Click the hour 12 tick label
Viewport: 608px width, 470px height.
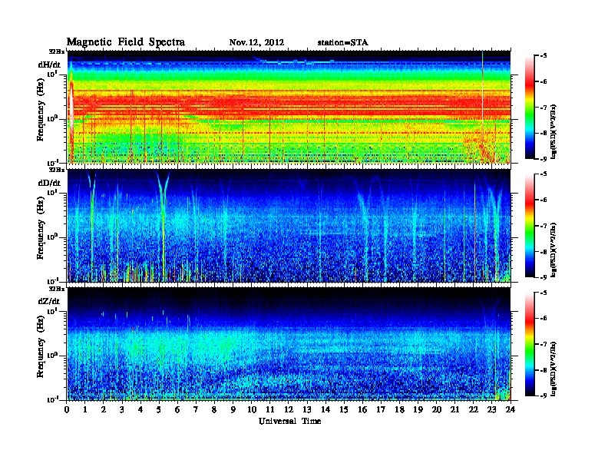[x=289, y=409]
